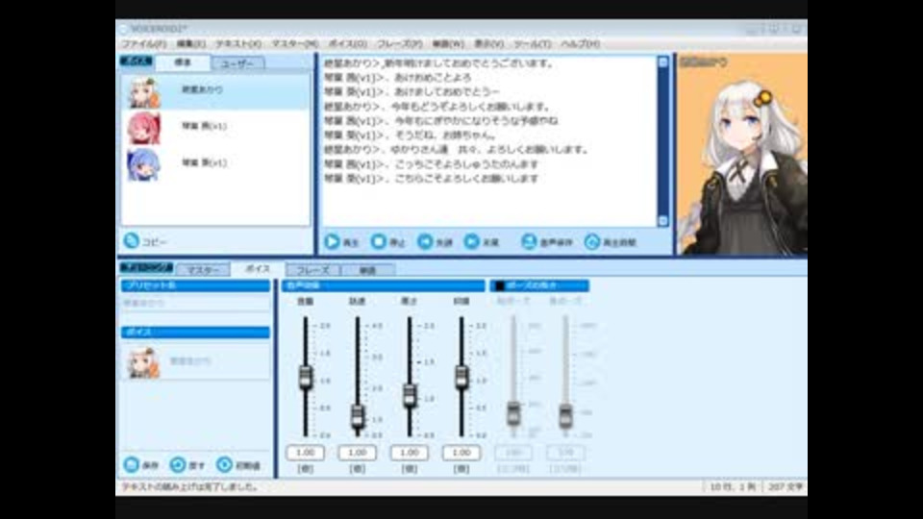
Task: Click the line "ゆかりさん達 共々、よろしくお願いします。"
Action: (489, 150)
